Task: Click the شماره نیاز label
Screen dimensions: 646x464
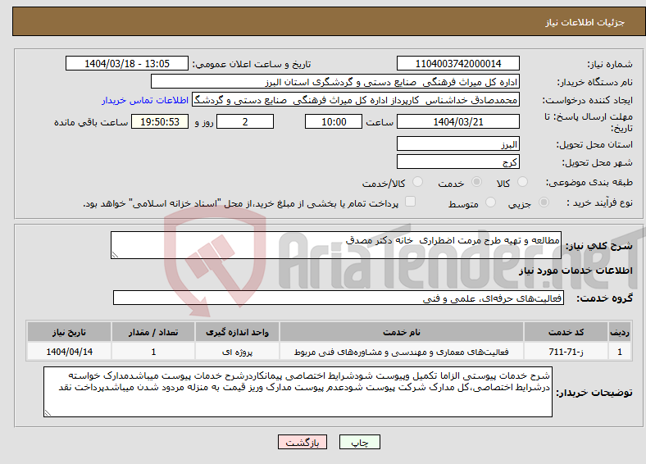Action: point(609,64)
